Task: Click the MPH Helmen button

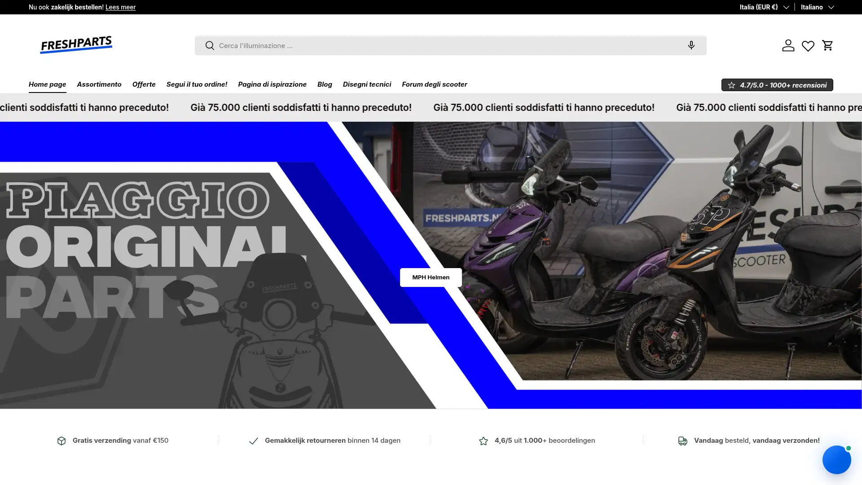Action: pyautogui.click(x=431, y=278)
